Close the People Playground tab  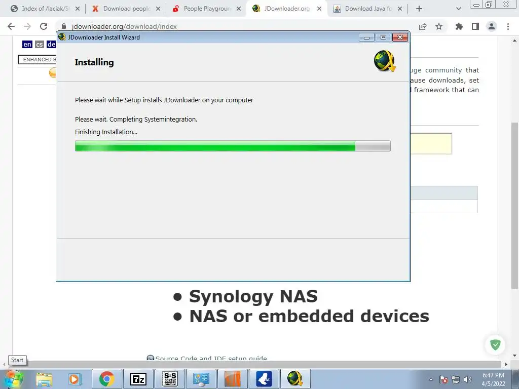239,9
